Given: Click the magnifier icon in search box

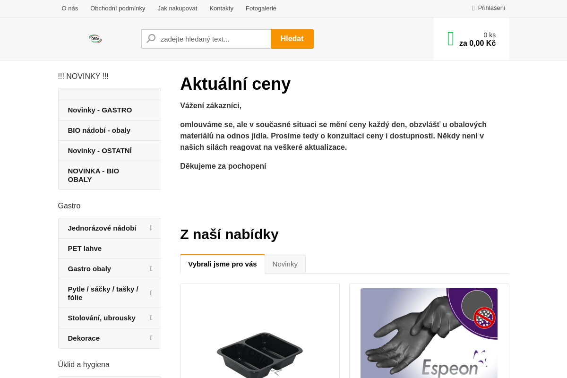Looking at the screenshot, I should 151,39.
